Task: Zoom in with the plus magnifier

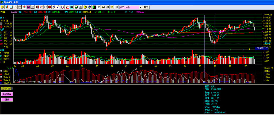Action: pos(41,7)
